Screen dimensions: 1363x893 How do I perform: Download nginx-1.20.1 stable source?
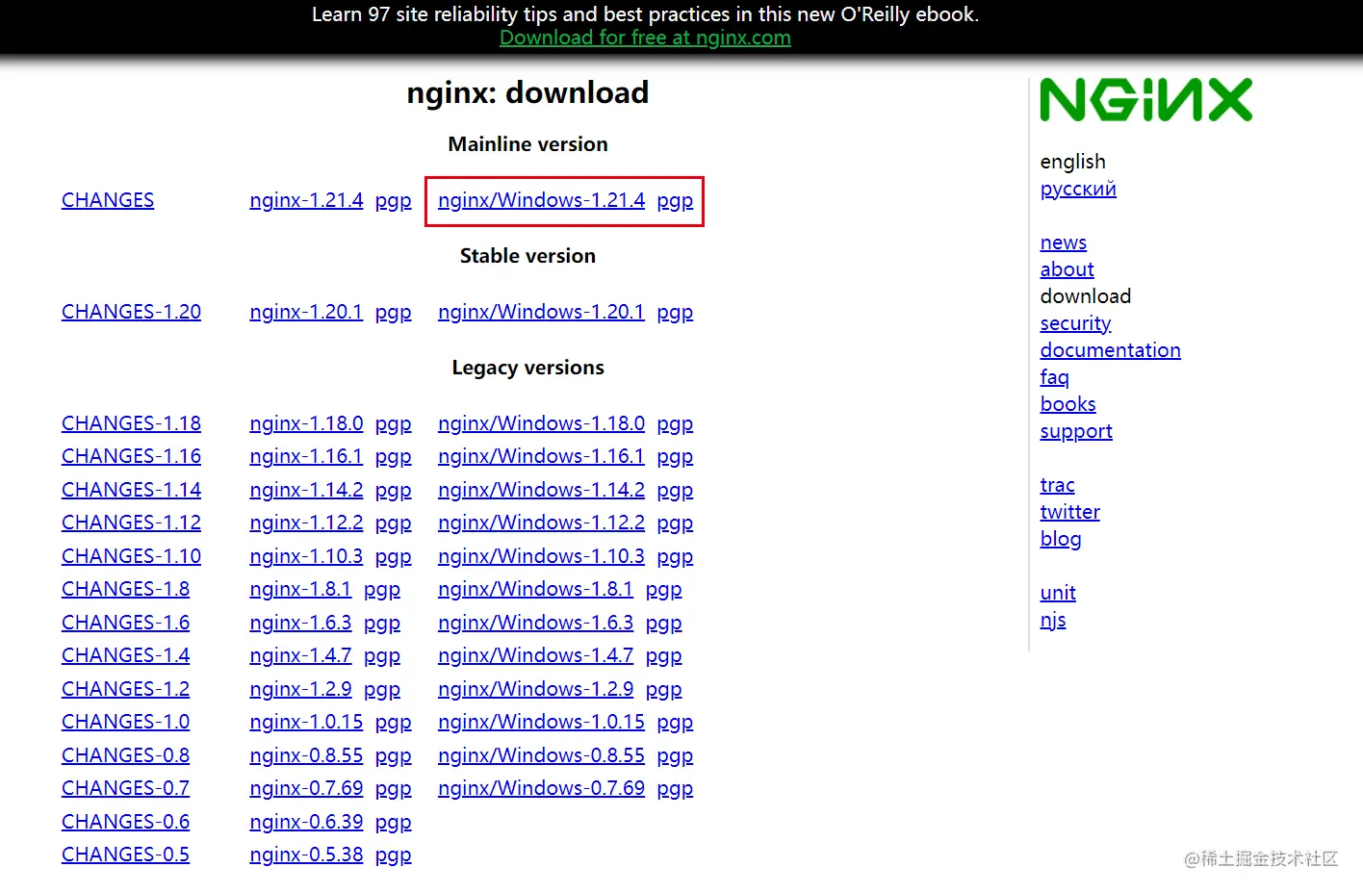click(x=306, y=312)
